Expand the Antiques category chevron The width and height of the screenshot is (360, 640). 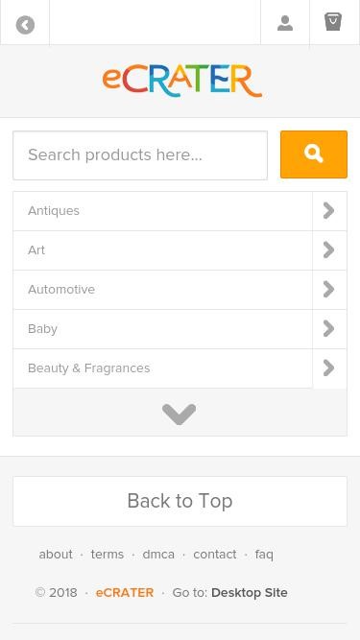click(329, 211)
